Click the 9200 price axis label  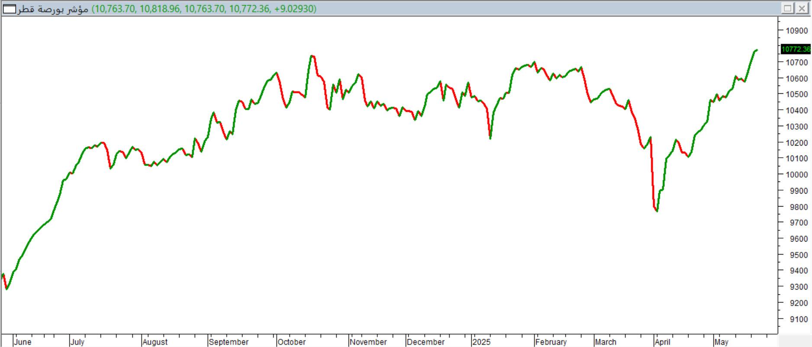(x=799, y=303)
